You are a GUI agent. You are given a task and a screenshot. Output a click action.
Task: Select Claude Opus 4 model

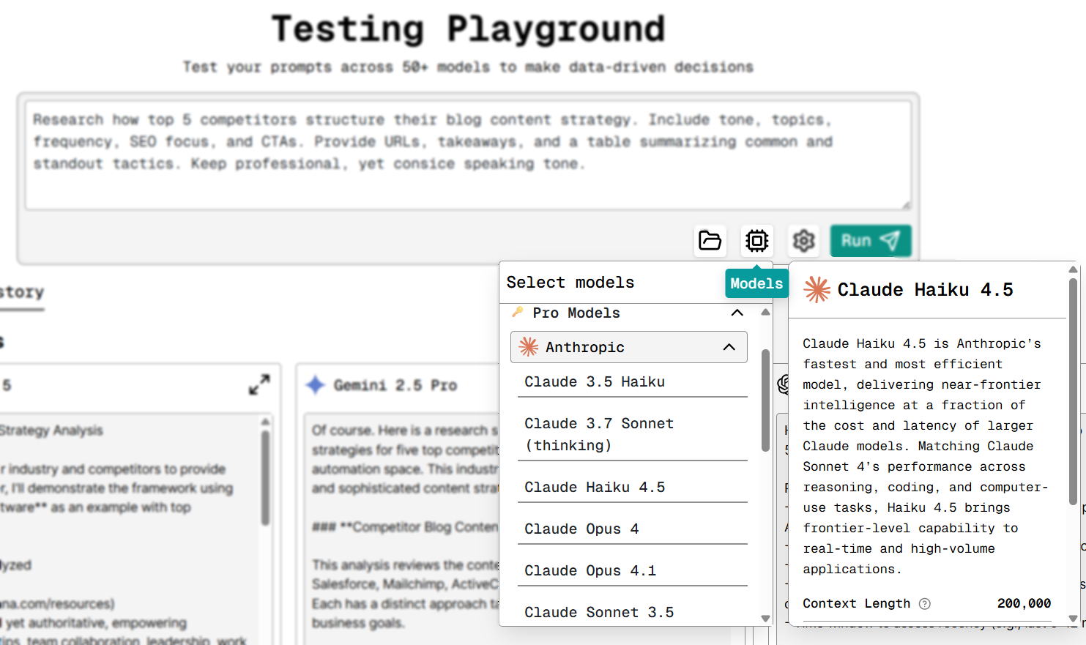pyautogui.click(x=632, y=529)
